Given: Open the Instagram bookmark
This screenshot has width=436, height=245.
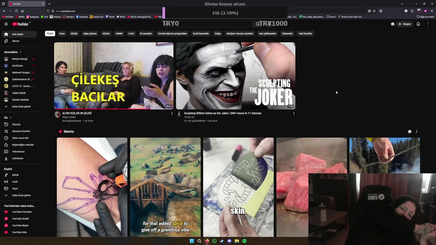Looking at the screenshot, I should coord(33,17).
